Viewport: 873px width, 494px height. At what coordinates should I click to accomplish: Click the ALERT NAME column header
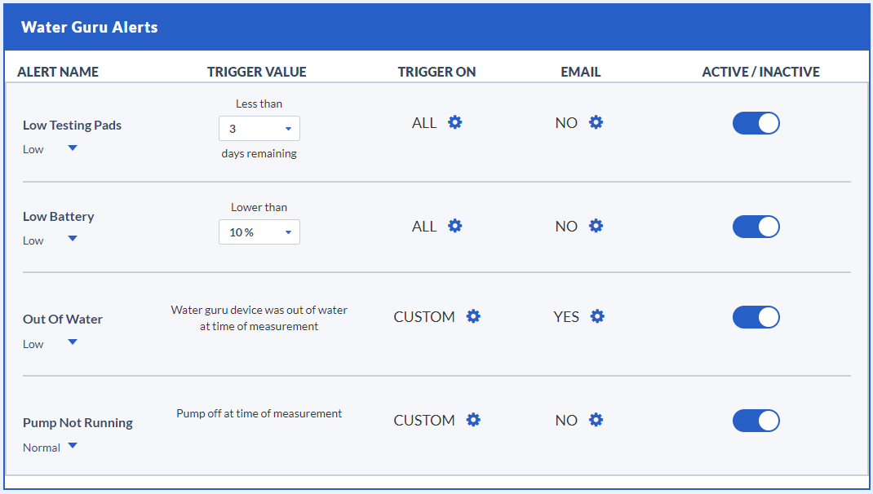[x=58, y=72]
